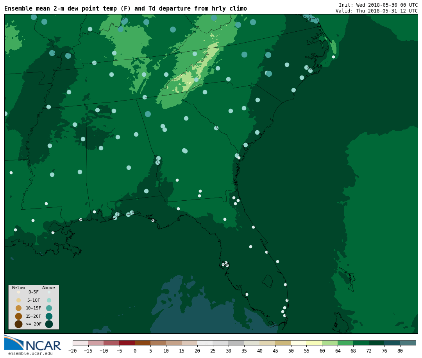Image resolution: width=422 pixels, height=358 pixels.
Task: Click the '0-5F' legend label
Action: [x=34, y=292]
